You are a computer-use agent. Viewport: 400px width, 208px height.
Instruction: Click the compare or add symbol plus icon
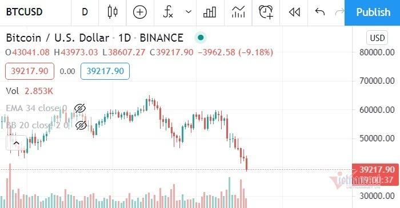point(140,12)
